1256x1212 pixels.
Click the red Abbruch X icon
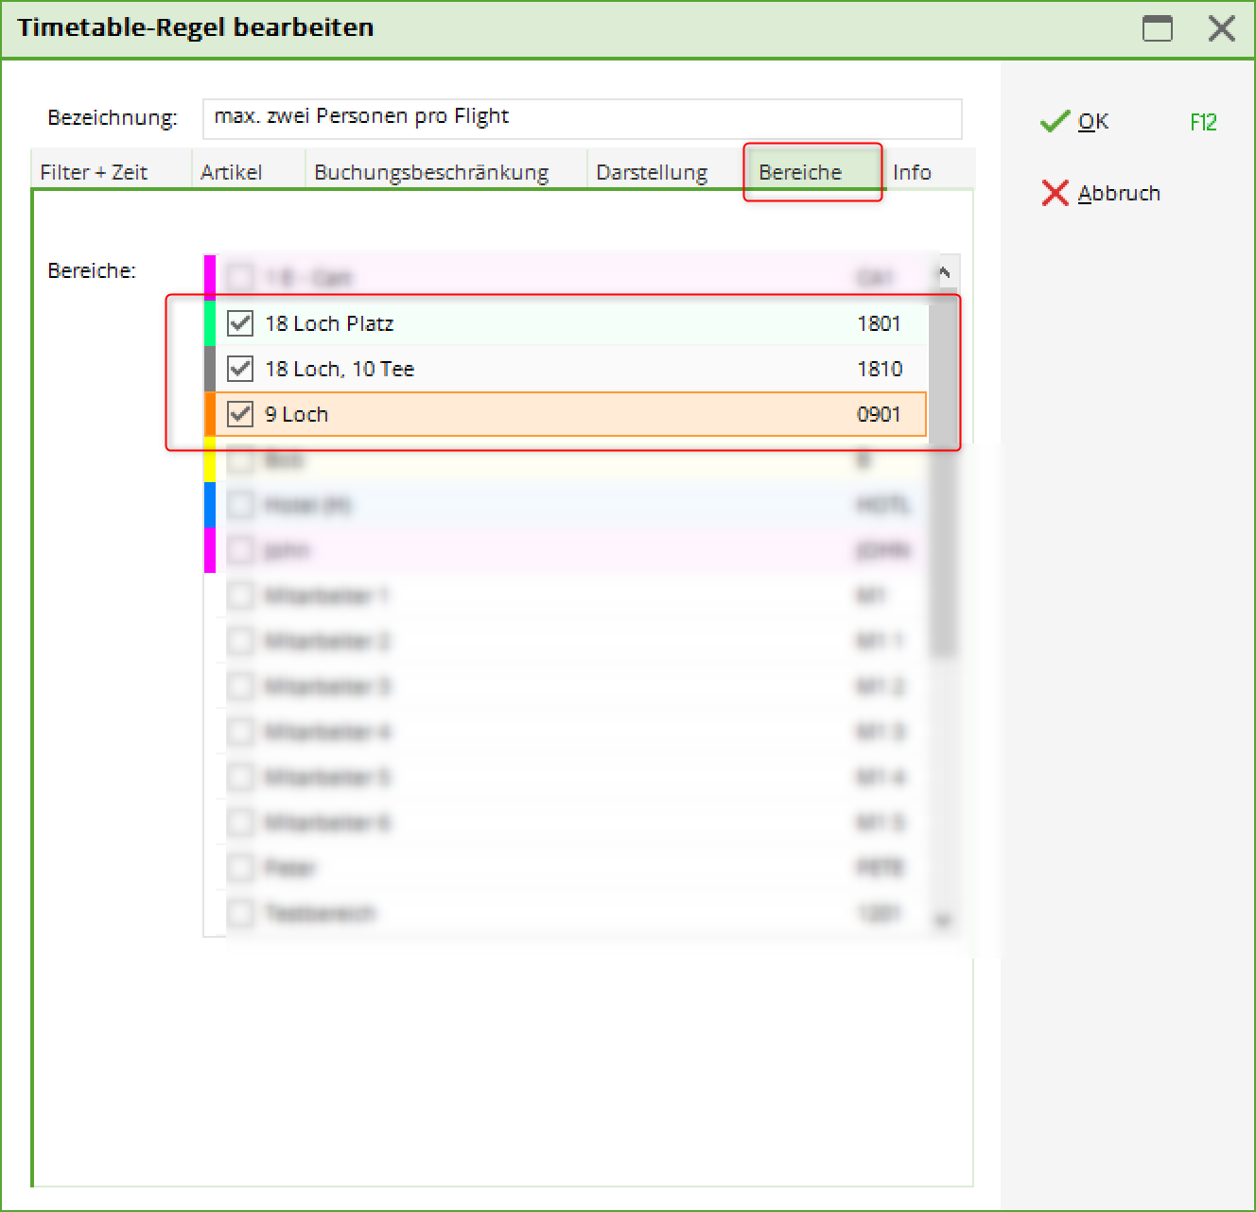1055,193
